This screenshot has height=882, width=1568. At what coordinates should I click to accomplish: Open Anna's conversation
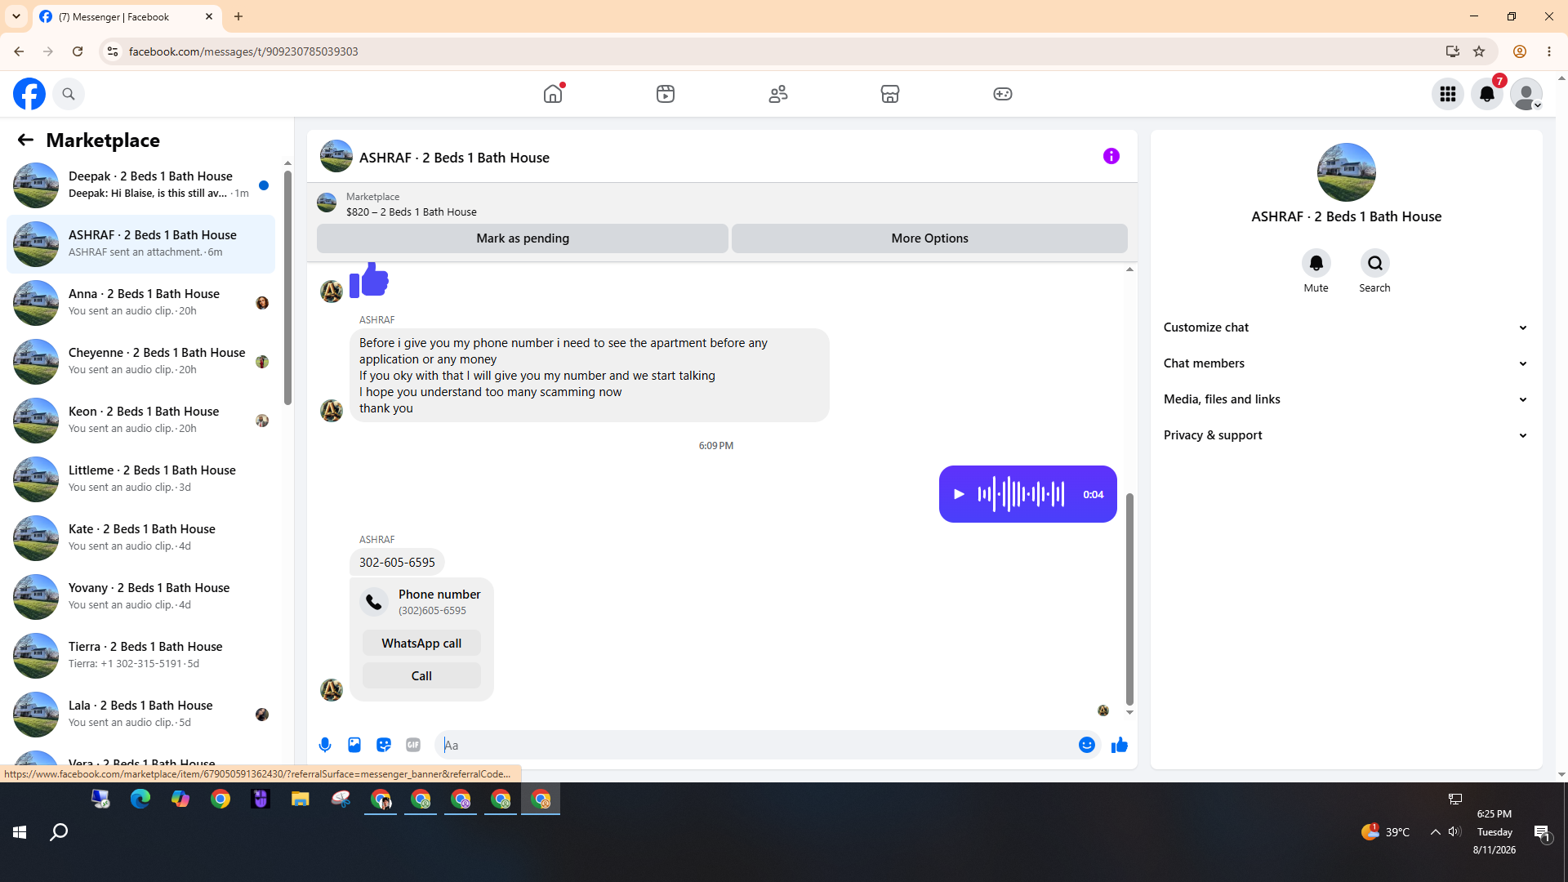click(x=141, y=303)
